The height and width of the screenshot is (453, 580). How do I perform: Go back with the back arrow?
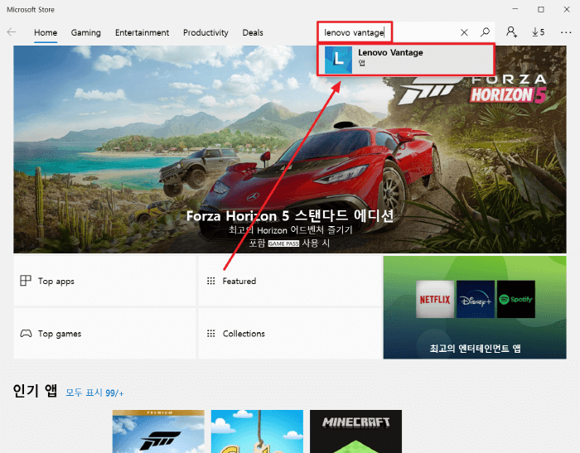[12, 32]
